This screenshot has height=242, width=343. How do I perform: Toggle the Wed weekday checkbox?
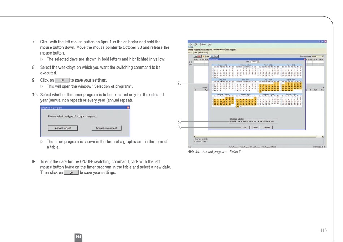coord(242,121)
